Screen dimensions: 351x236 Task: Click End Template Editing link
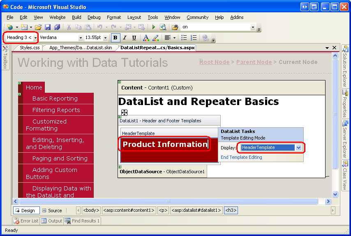[x=241, y=157]
